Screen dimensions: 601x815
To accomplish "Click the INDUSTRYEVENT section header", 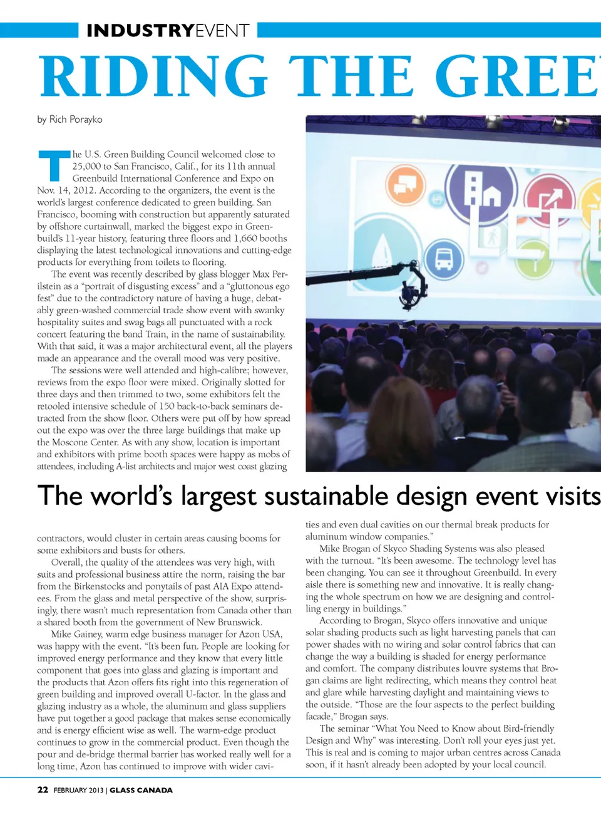I will tap(167, 31).
